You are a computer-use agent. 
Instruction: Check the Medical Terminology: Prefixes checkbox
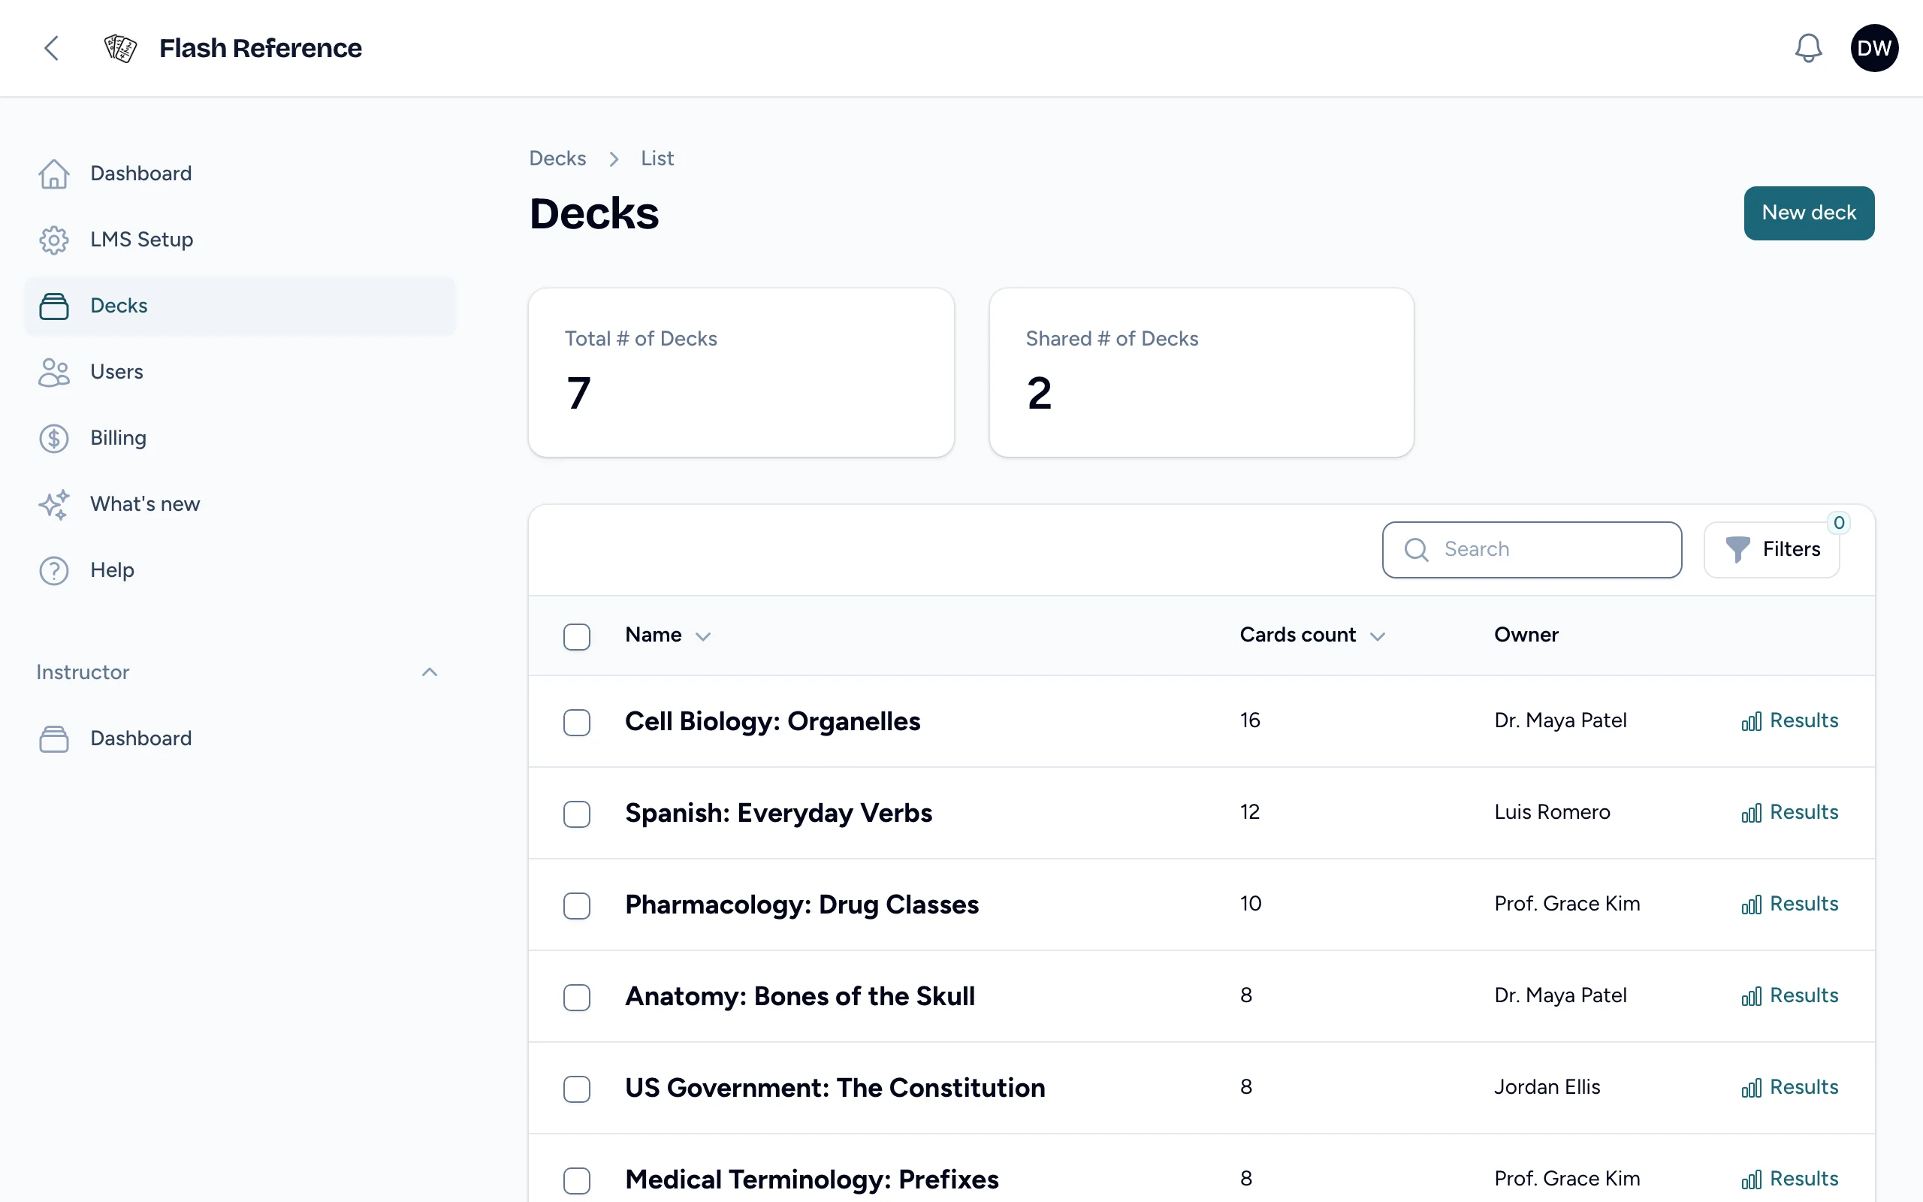(577, 1179)
